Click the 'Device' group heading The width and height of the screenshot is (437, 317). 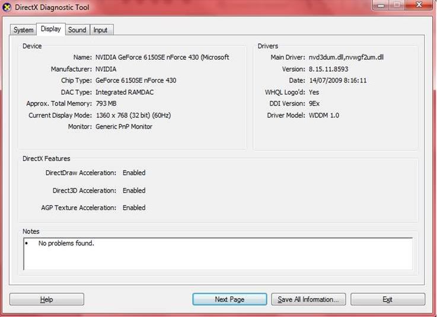32,46
